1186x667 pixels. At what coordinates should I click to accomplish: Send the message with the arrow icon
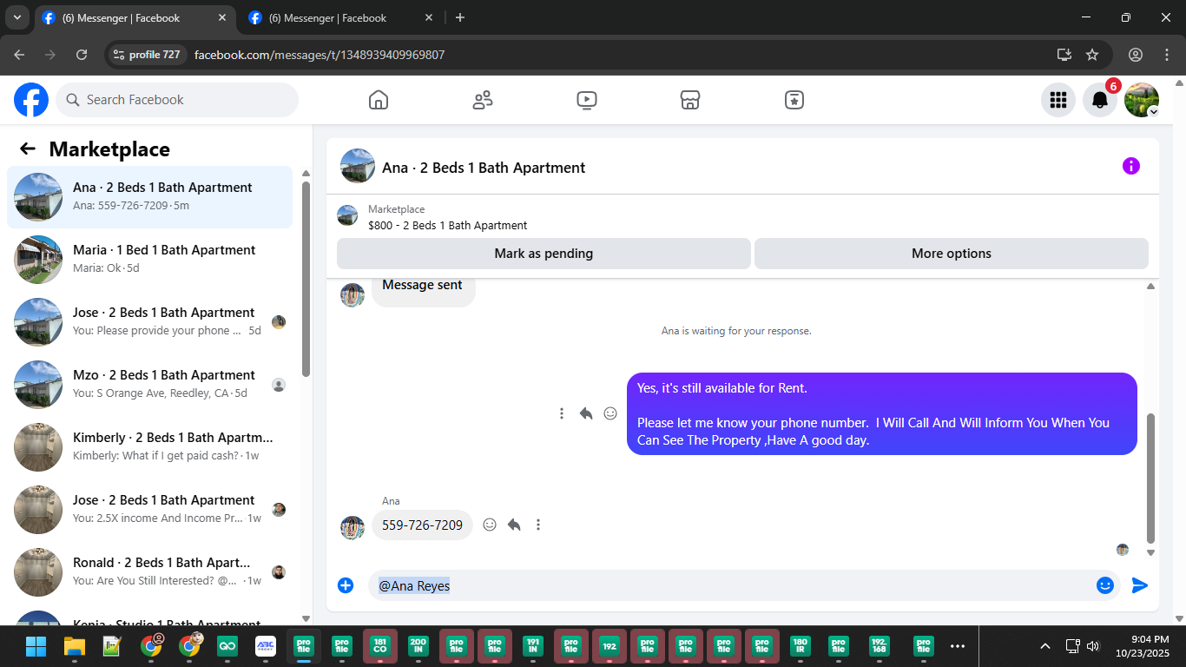point(1140,585)
